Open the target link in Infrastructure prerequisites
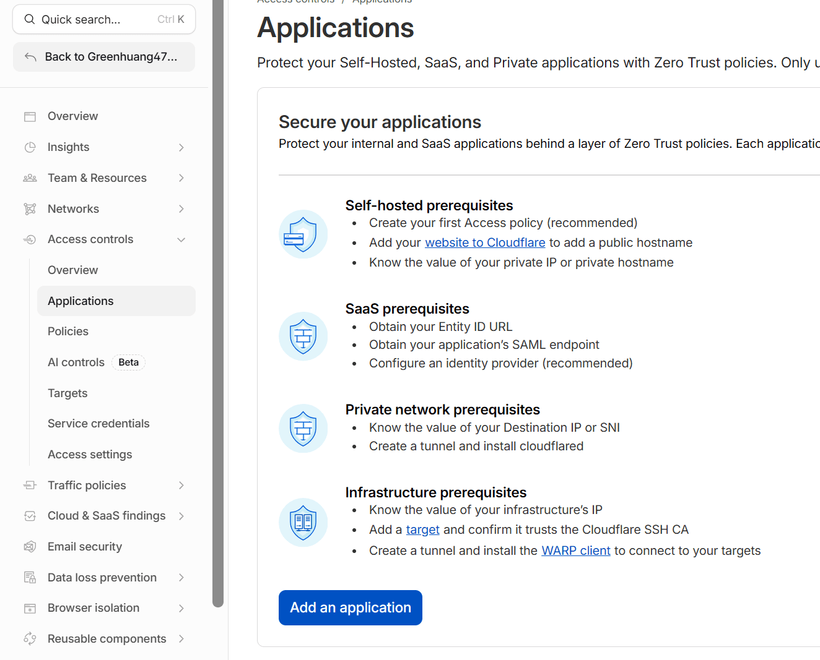The height and width of the screenshot is (660, 820). coord(423,530)
